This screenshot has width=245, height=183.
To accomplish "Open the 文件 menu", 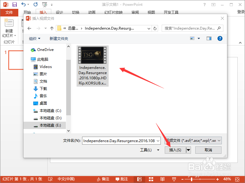I will coord(9,13).
